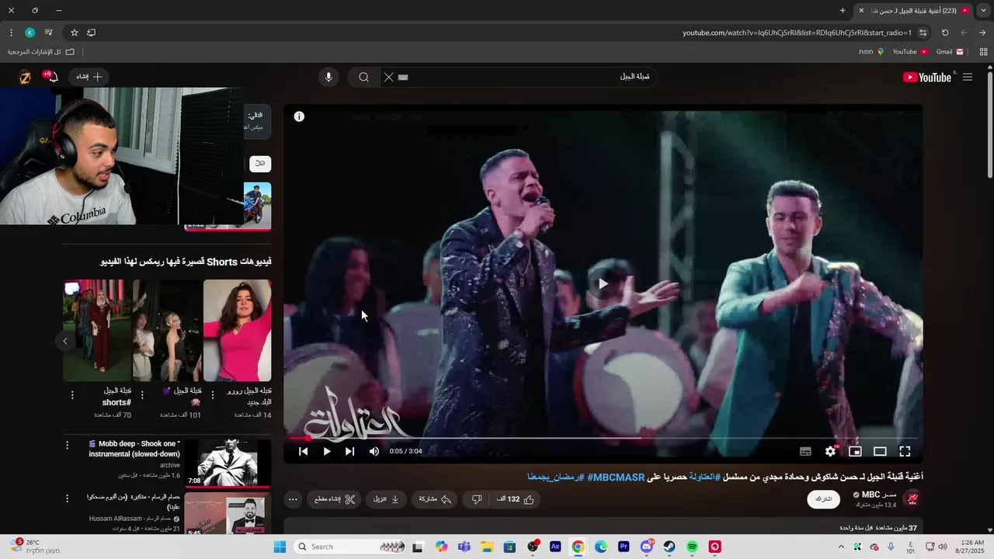Screen dimensions: 994x559
Task: Open more actions three-dot menu under video
Action: [x=293, y=499]
